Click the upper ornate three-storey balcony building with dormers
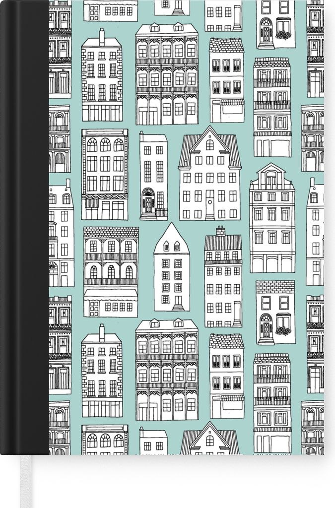The image size is (335, 508). pyautogui.click(x=167, y=74)
